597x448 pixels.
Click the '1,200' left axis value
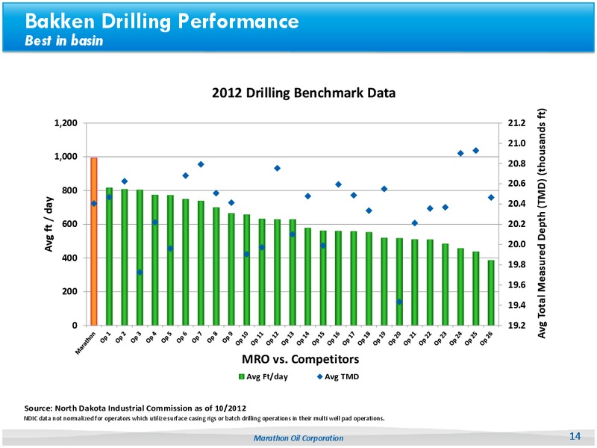tap(66, 123)
